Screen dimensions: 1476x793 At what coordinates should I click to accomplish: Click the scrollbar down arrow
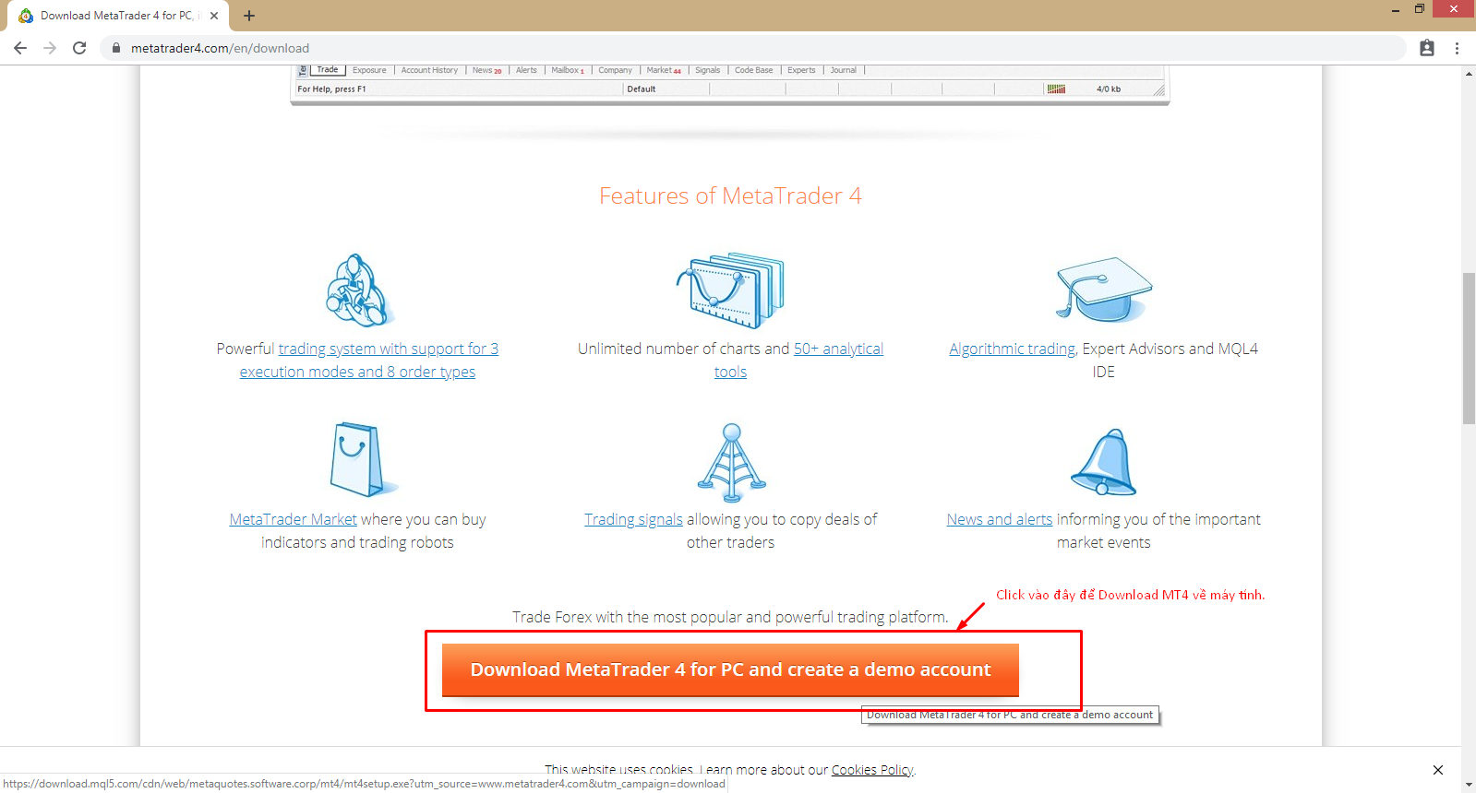1469,786
